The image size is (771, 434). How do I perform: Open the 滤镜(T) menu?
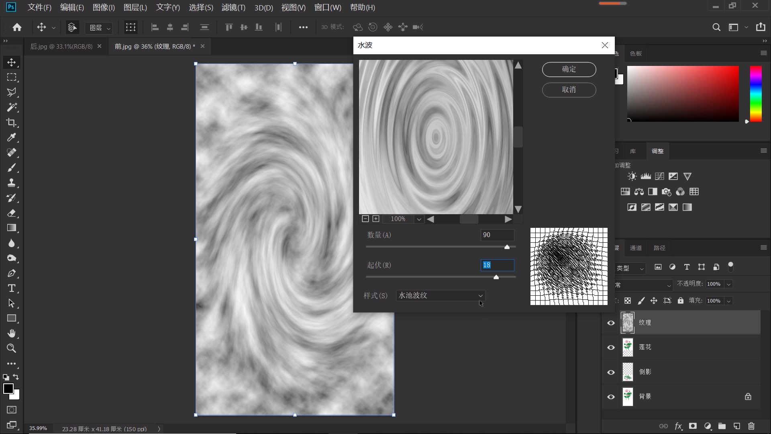[x=233, y=7]
